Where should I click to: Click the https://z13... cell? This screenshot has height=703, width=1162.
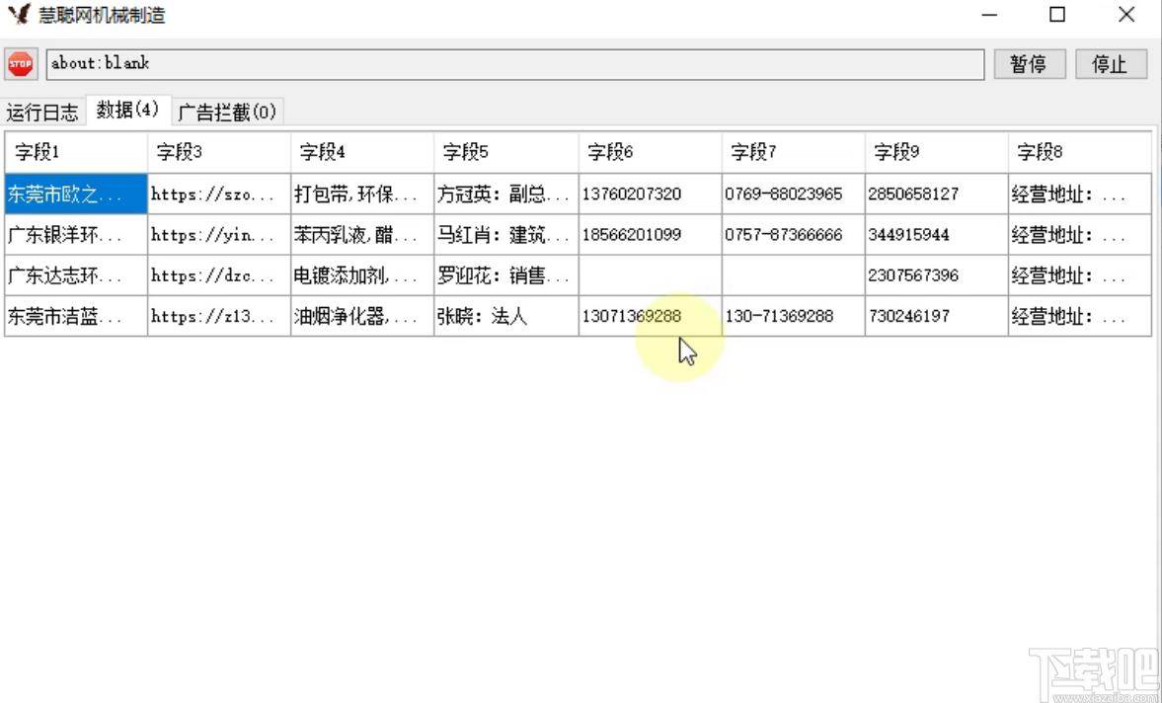219,316
